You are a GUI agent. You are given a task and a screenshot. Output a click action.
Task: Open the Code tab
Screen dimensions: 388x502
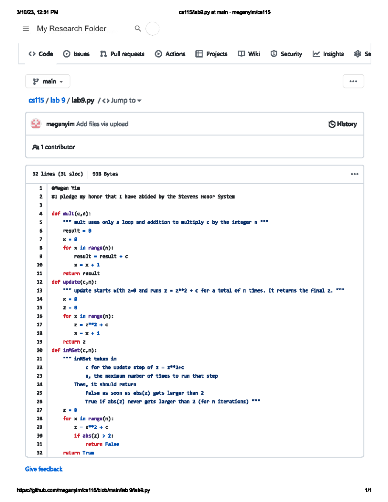point(41,54)
